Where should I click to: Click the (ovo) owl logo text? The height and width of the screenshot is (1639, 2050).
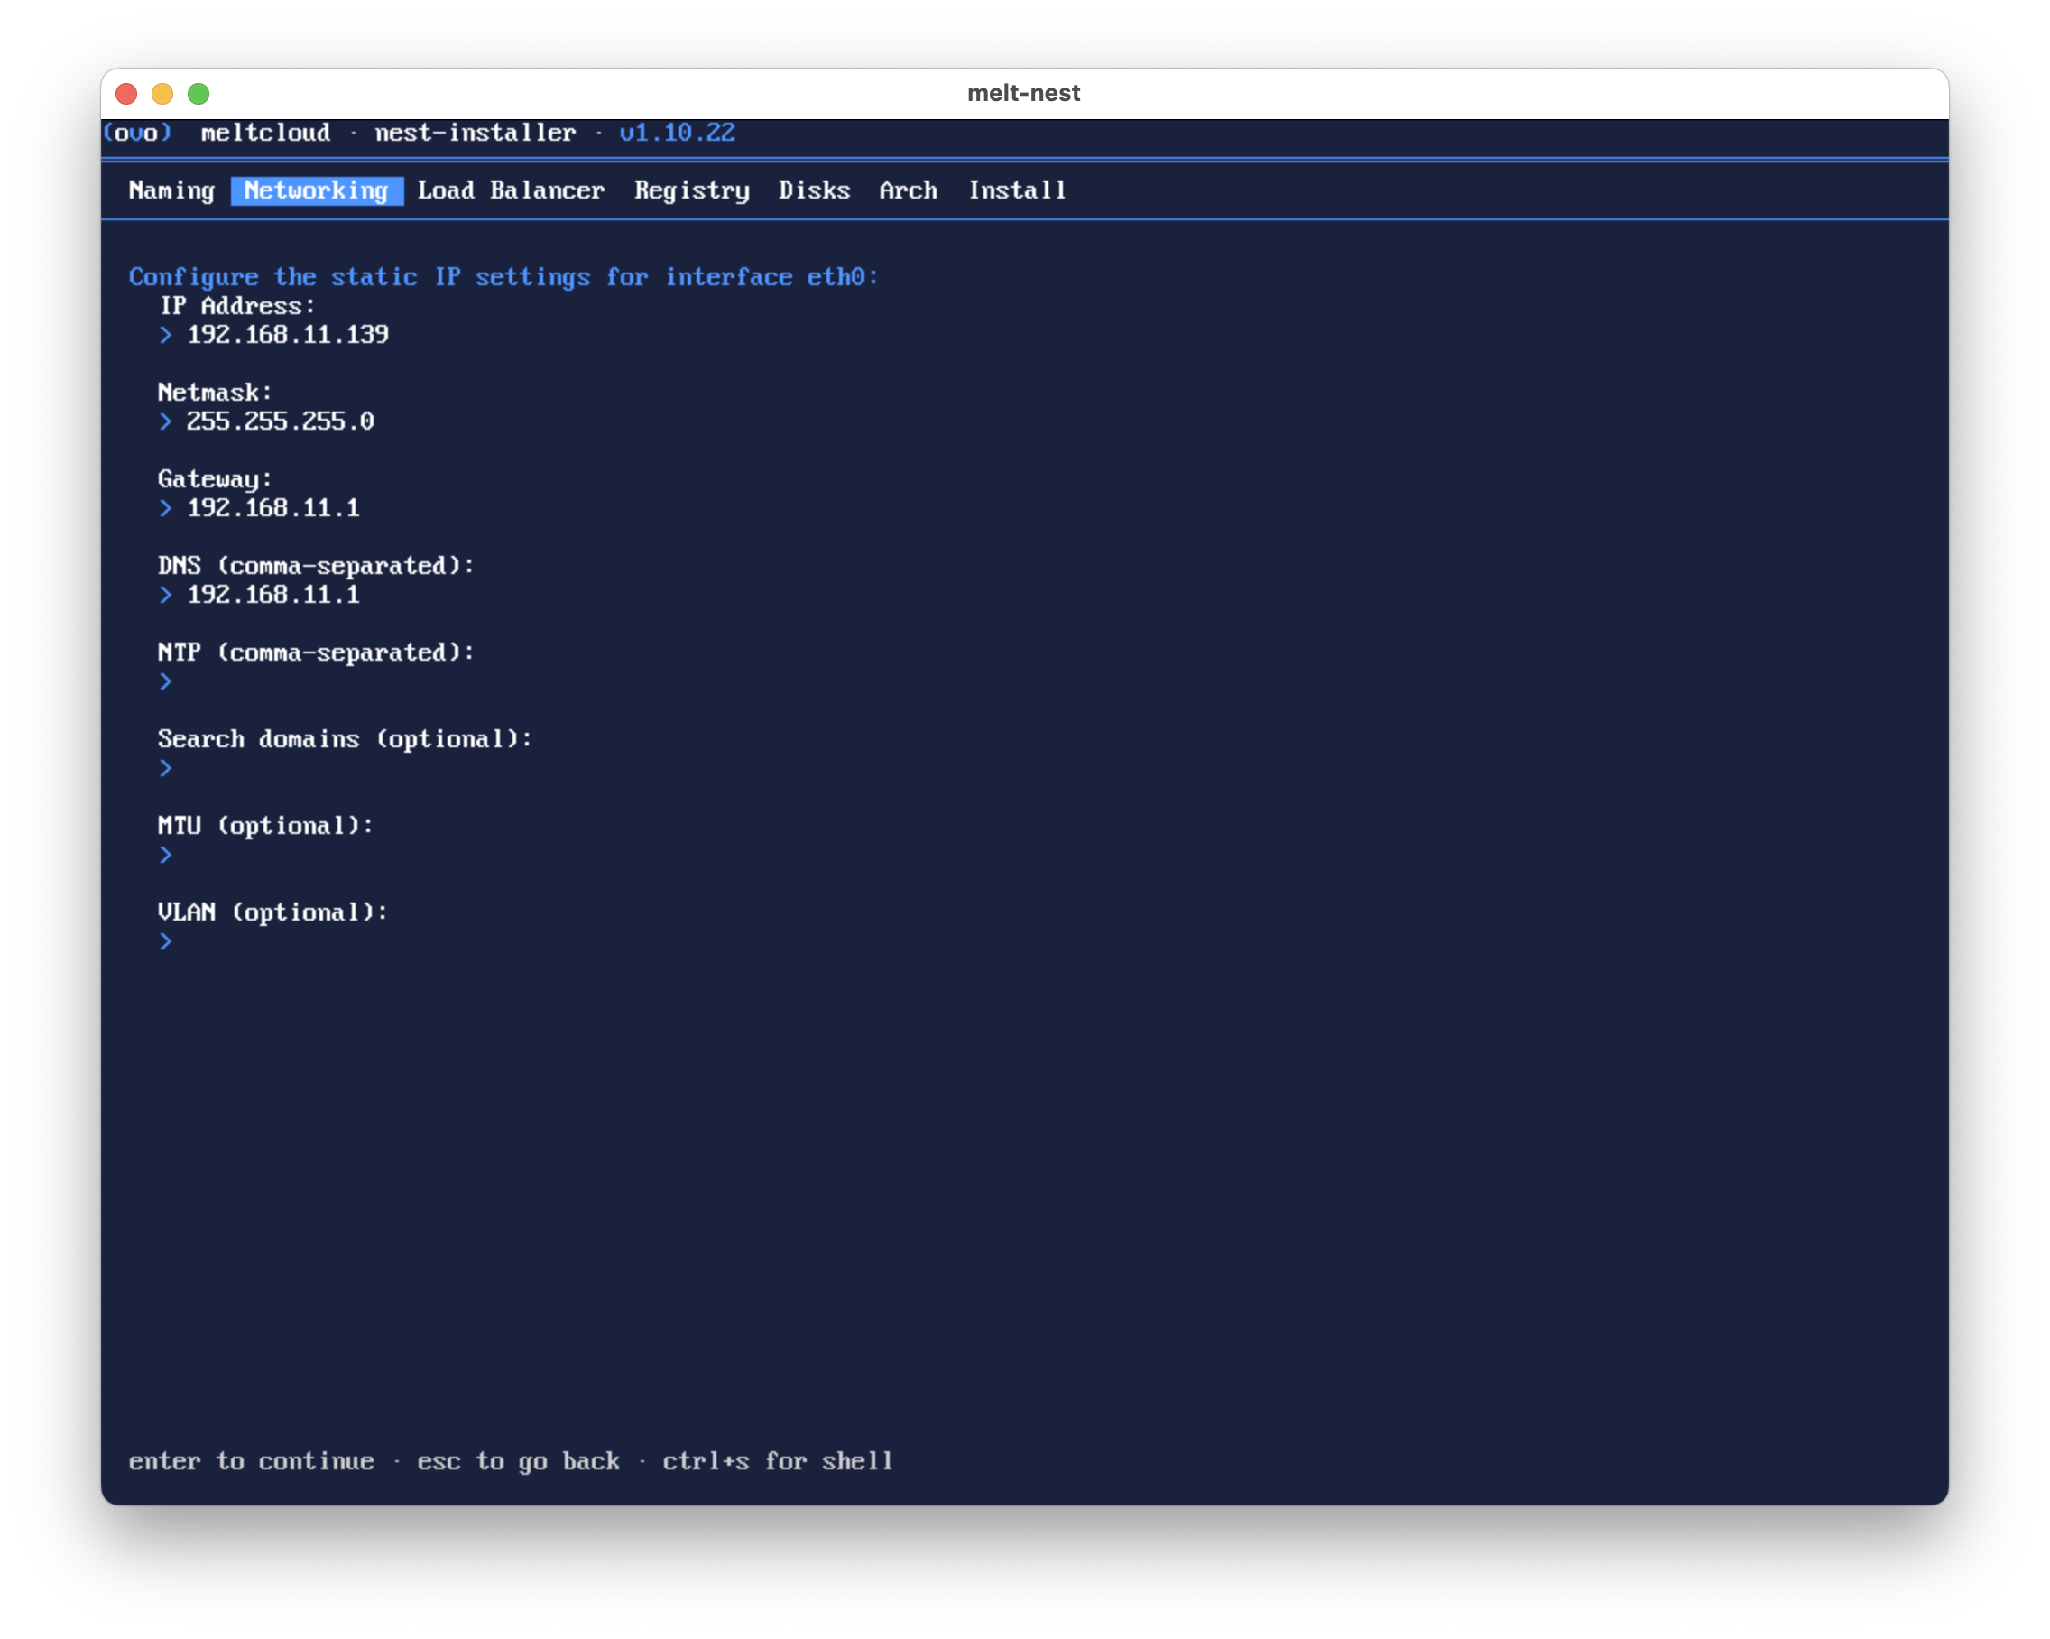click(x=137, y=133)
